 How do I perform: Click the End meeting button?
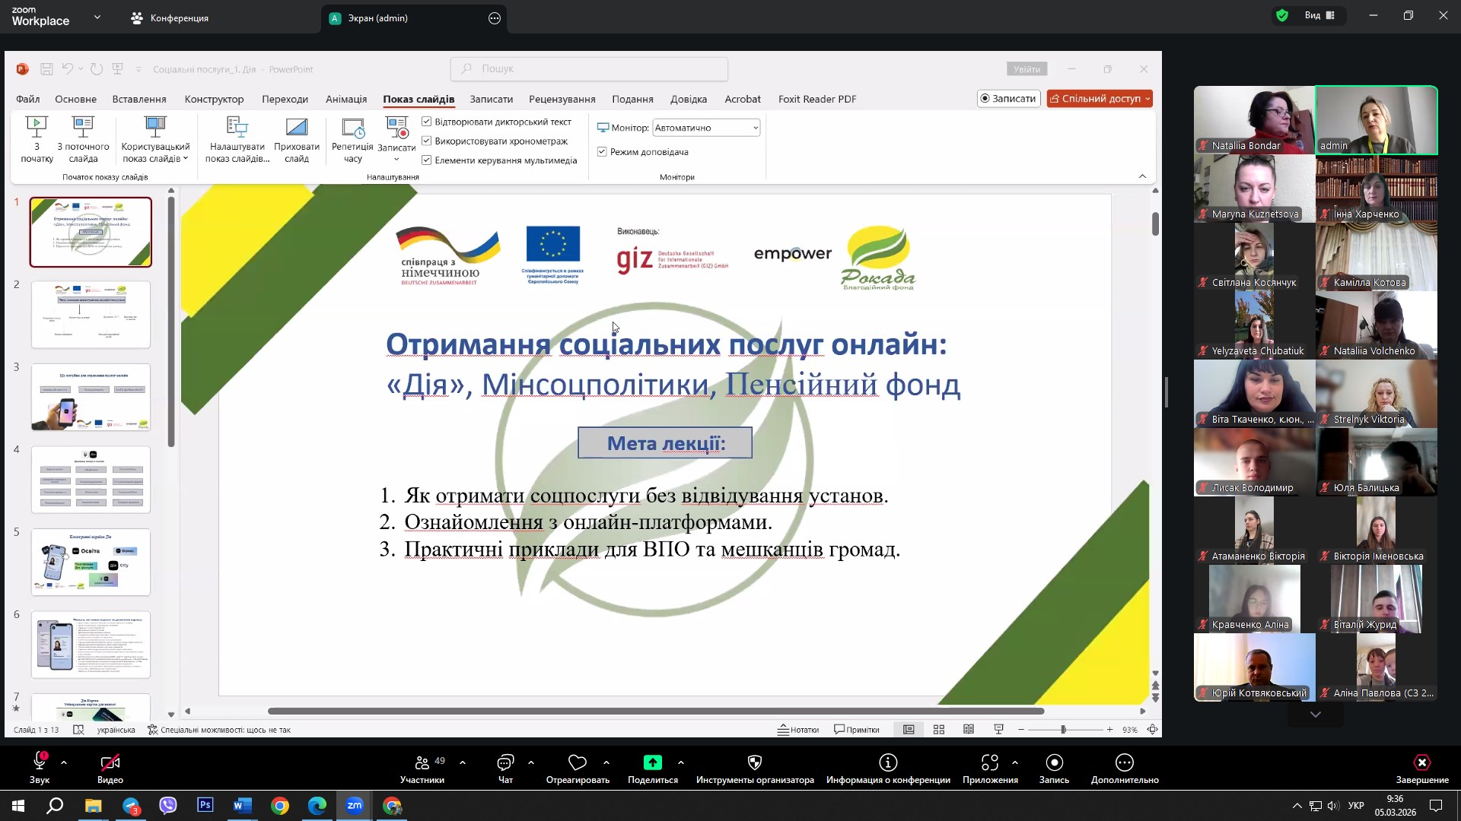[1421, 768]
